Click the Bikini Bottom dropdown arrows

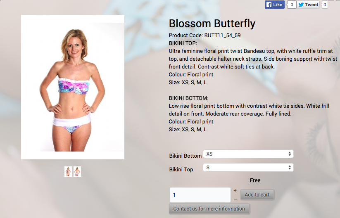click(290, 154)
